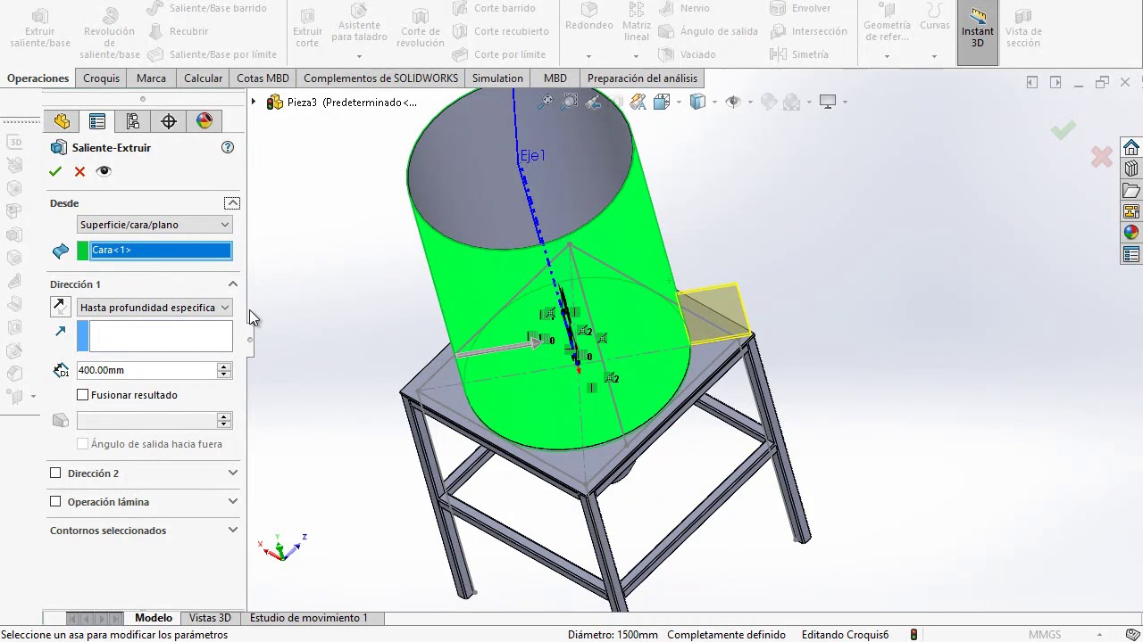Open the Asistente para taladro dropdown arrow
The image size is (1143, 642).
[359, 55]
